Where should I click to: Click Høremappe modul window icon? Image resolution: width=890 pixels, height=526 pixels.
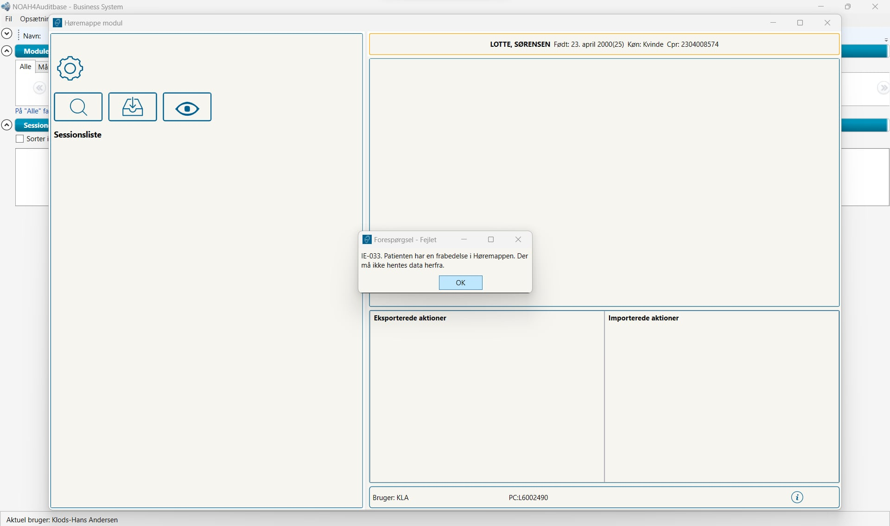[x=57, y=23]
